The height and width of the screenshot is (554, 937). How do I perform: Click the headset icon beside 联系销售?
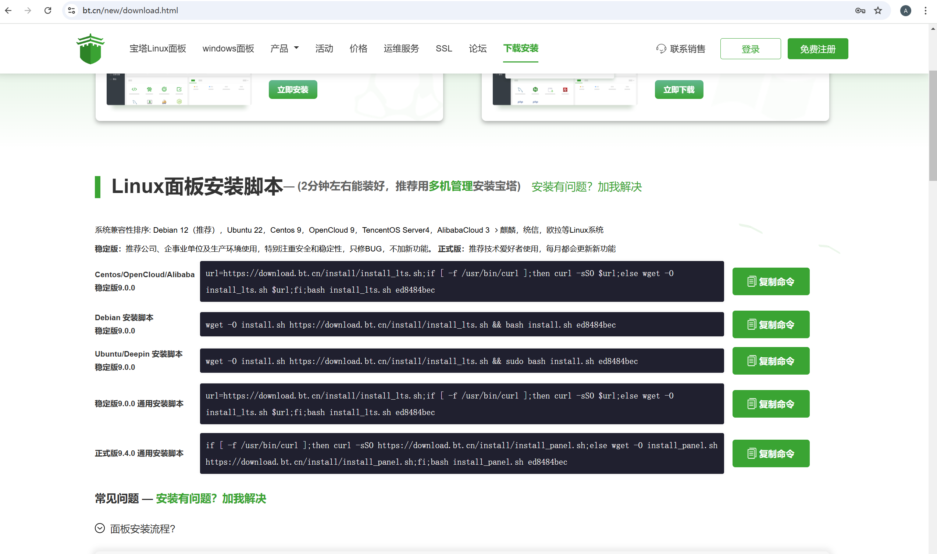click(661, 49)
